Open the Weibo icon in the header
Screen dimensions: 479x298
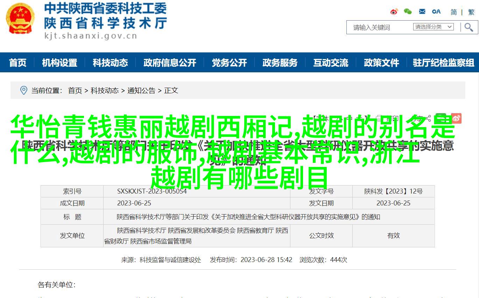pos(394,12)
